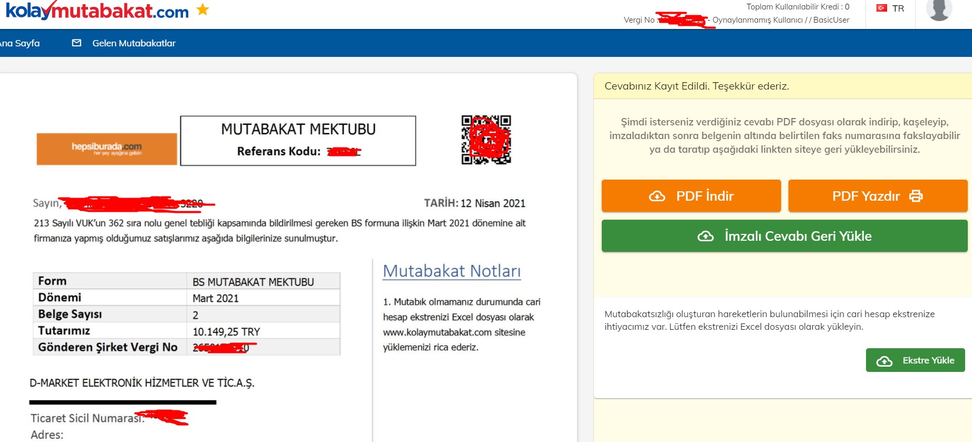Click D-MARKET ELEKTRONİK HİZMETLER company name

coord(142,383)
